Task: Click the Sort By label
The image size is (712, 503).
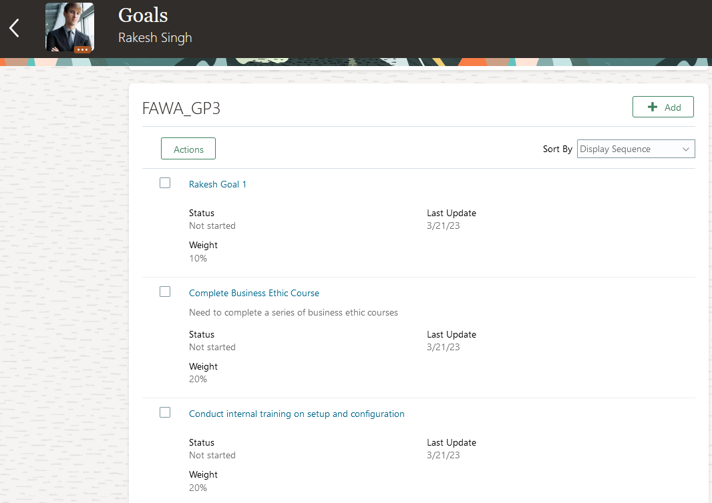Action: tap(557, 149)
